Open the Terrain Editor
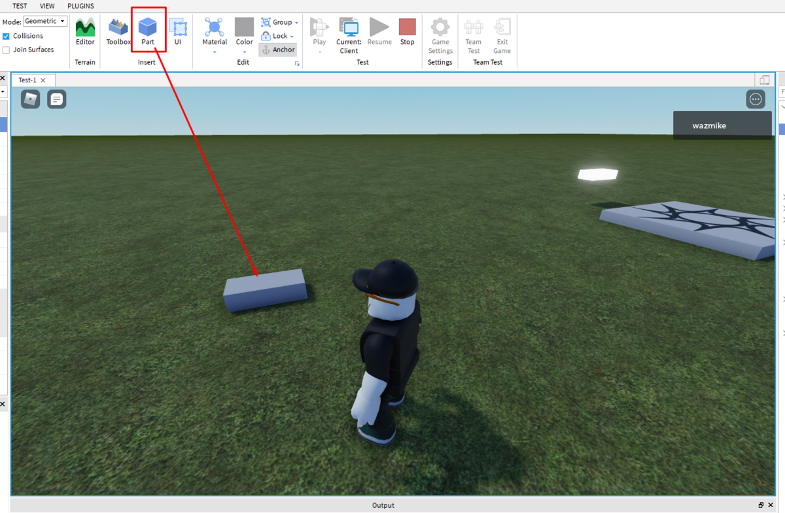785x513 pixels. tap(85, 32)
